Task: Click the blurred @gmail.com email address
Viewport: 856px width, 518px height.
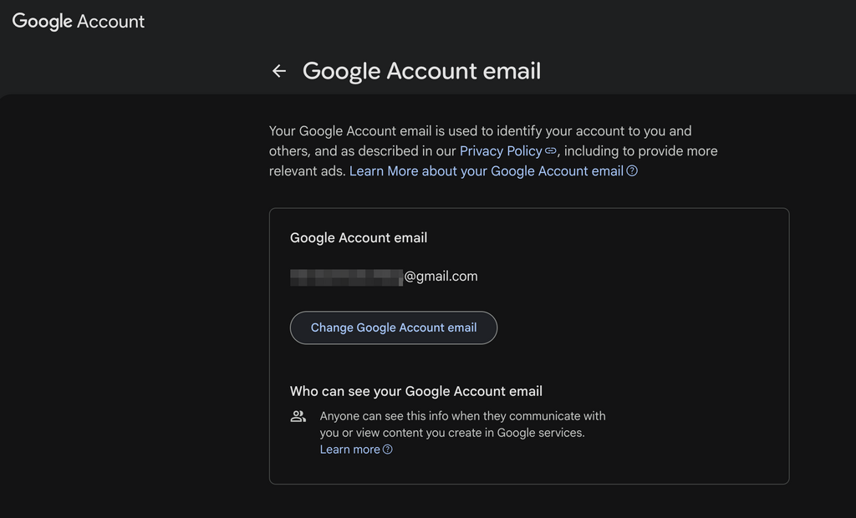Action: tap(384, 277)
